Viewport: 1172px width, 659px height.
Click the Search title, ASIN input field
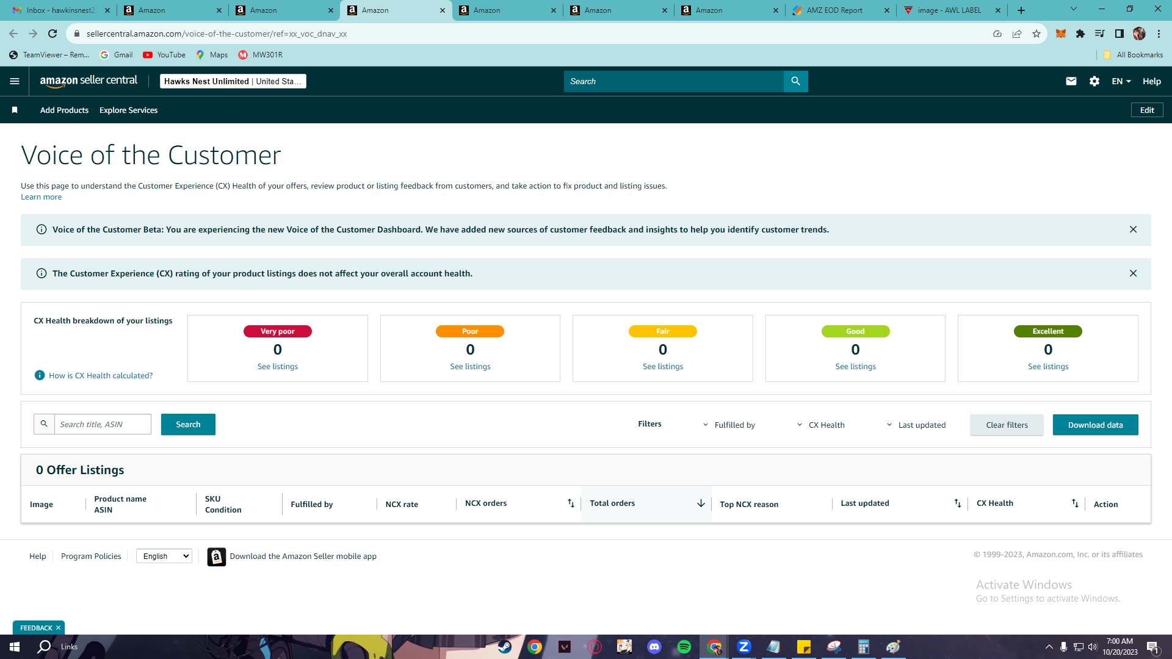pyautogui.click(x=103, y=424)
